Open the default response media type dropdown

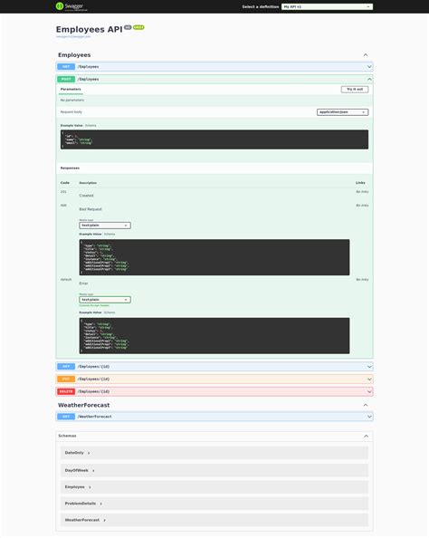(x=105, y=300)
